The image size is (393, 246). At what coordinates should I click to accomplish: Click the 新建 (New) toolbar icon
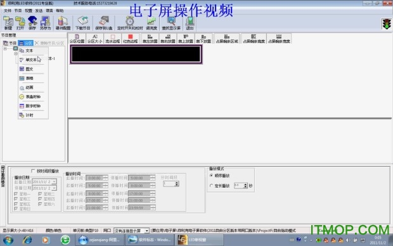(x=8, y=23)
